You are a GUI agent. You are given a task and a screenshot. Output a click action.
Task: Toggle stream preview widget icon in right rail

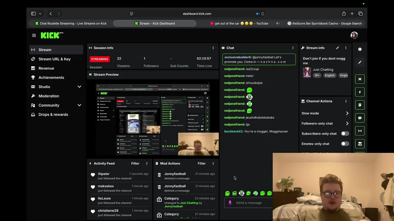[360, 79]
